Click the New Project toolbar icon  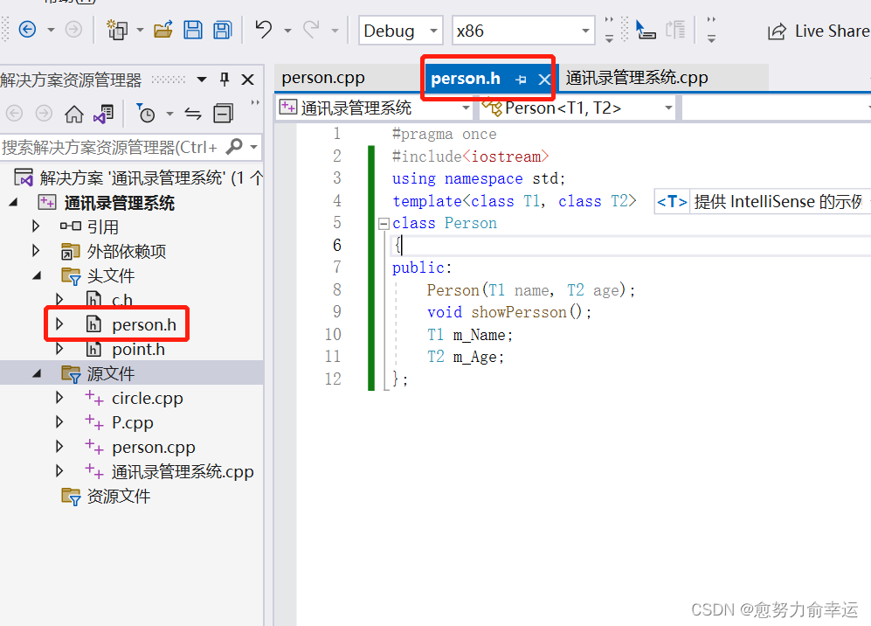click(x=117, y=30)
